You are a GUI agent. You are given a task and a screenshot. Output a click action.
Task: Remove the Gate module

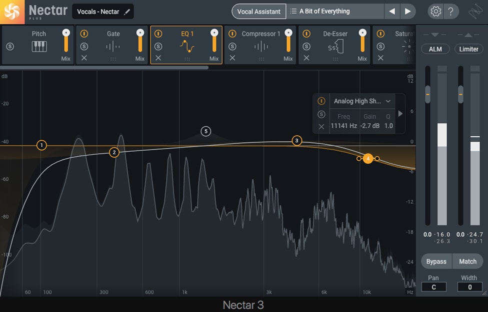(84, 58)
